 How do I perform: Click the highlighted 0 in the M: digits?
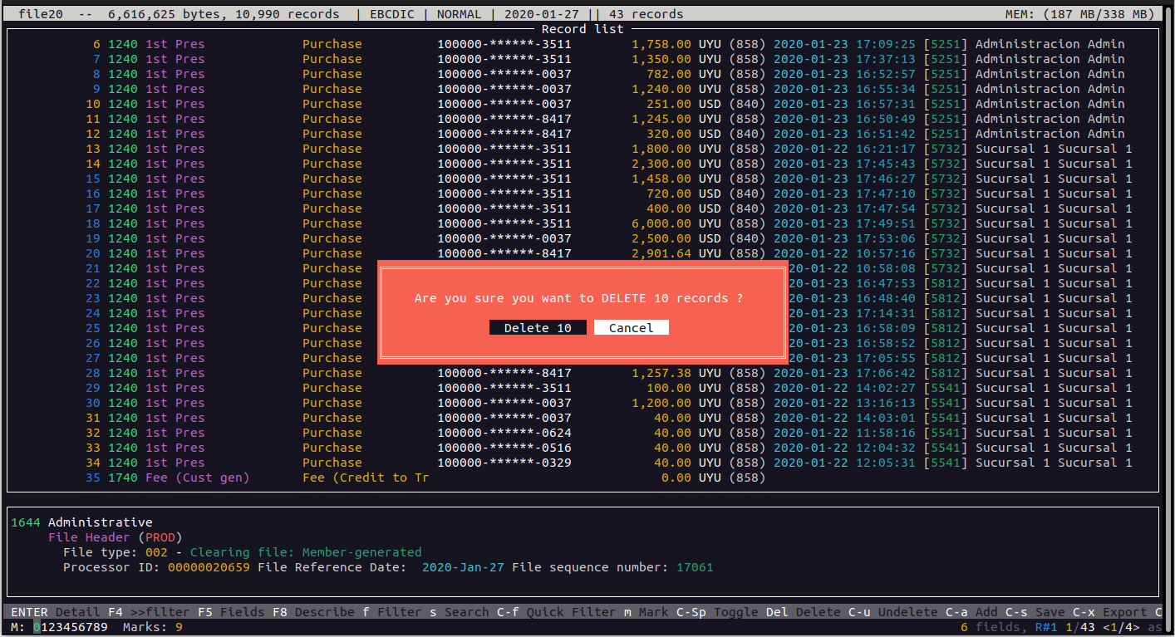click(x=37, y=627)
